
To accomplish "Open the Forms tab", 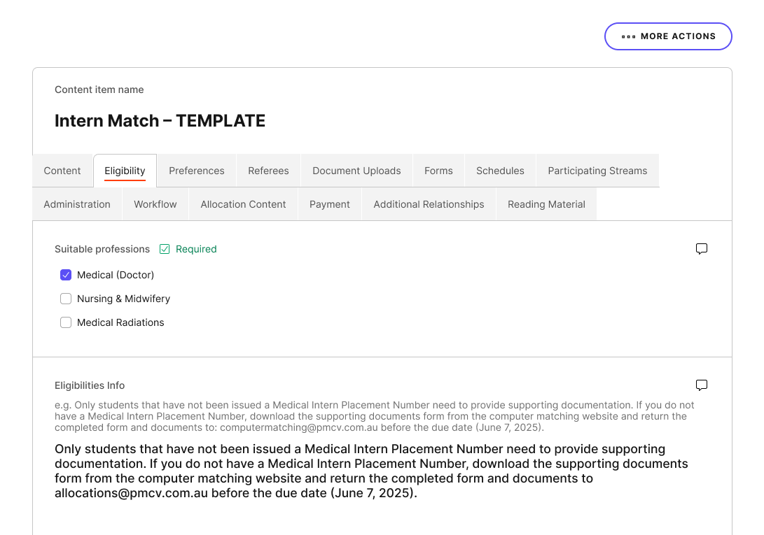I will (x=438, y=171).
